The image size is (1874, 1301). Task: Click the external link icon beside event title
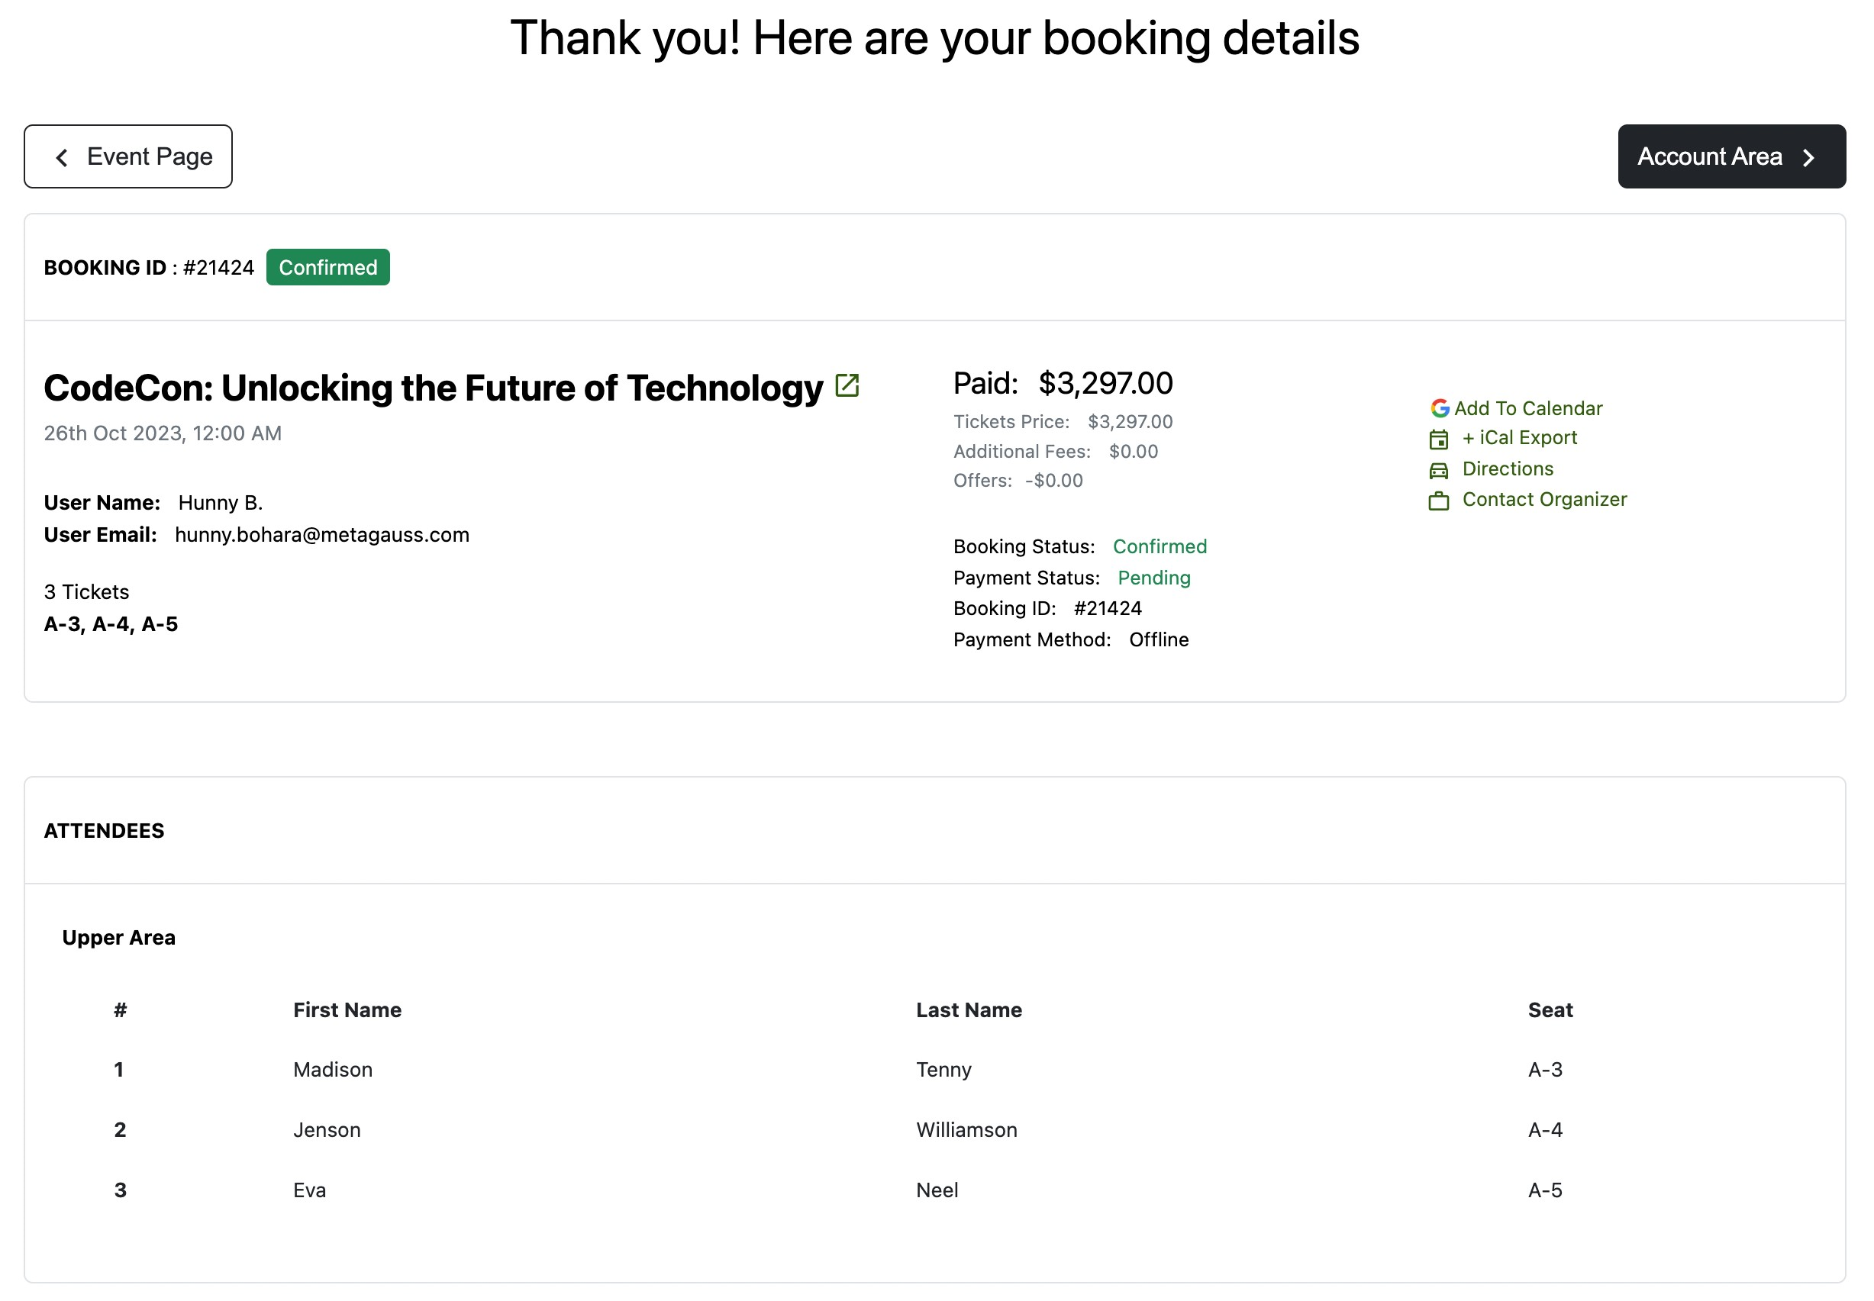tap(847, 385)
